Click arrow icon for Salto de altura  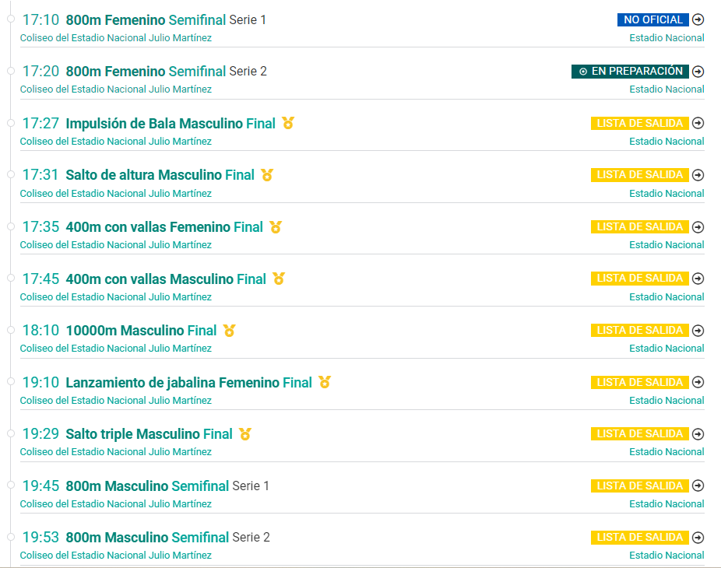pyautogui.click(x=698, y=174)
